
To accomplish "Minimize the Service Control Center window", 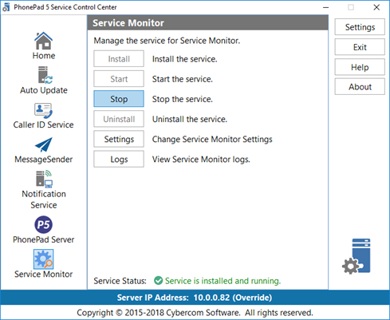I will [325, 7].
